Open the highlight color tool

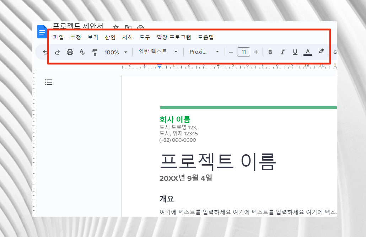click(x=321, y=52)
